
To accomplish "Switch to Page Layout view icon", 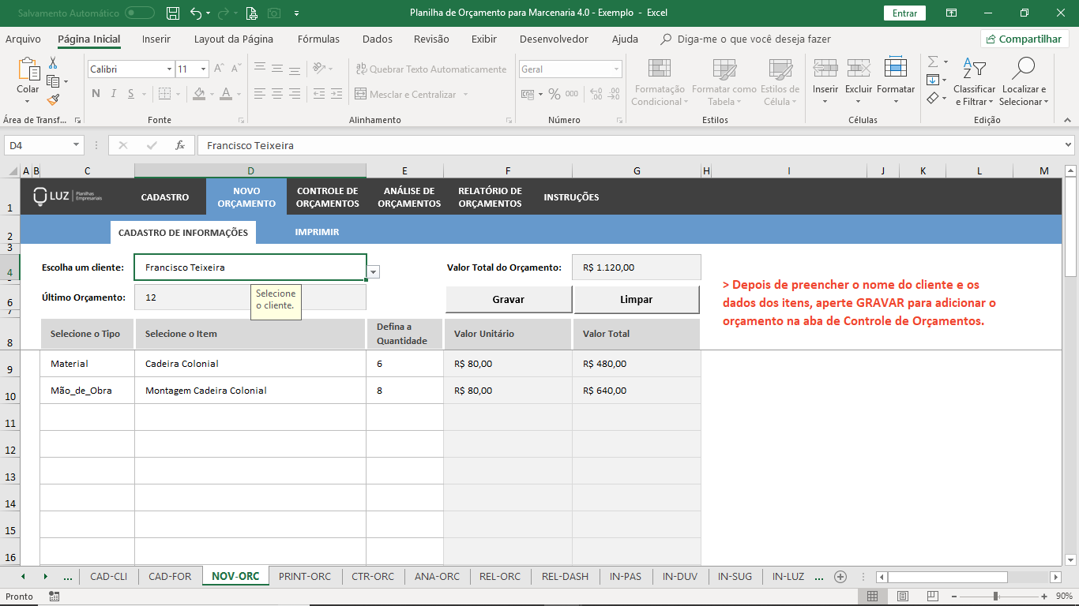I will 903,597.
